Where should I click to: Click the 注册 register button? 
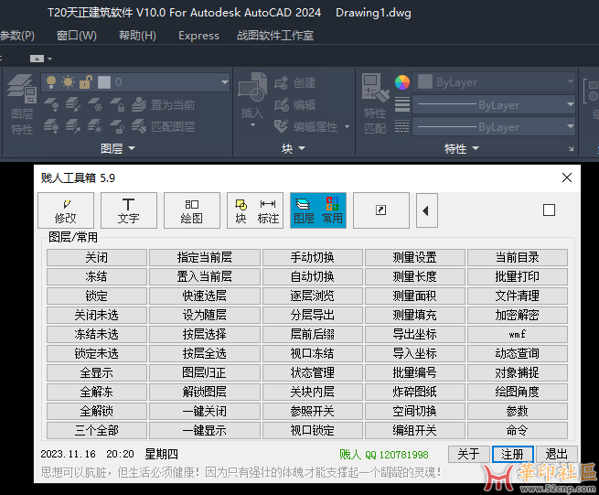(513, 454)
